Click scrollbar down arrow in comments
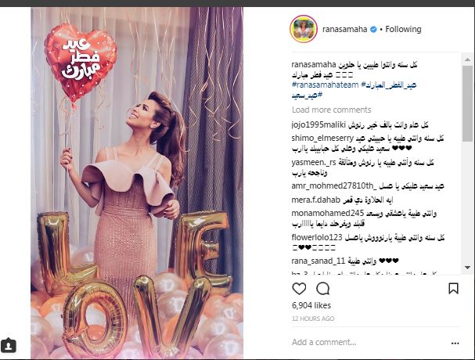Image resolution: width=475 pixels, height=360 pixels. pyautogui.click(x=467, y=268)
